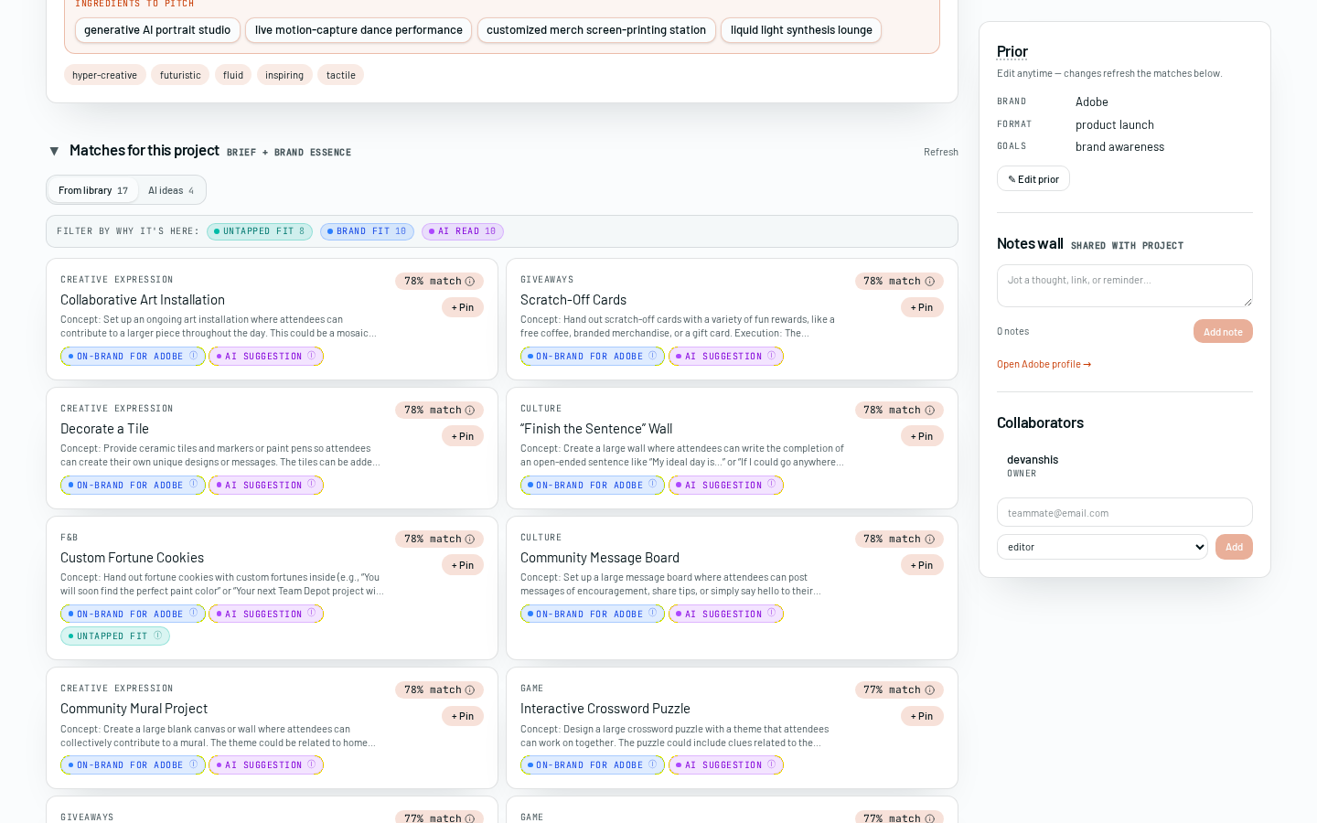Click the hyper-creative tag
The width and height of the screenshot is (1317, 823).
point(104,75)
